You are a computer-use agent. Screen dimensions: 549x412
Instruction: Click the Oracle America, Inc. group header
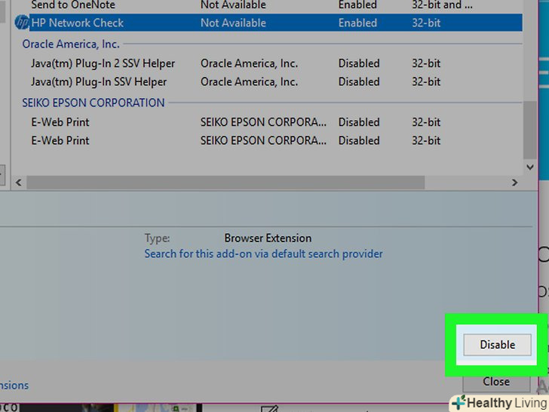point(71,44)
